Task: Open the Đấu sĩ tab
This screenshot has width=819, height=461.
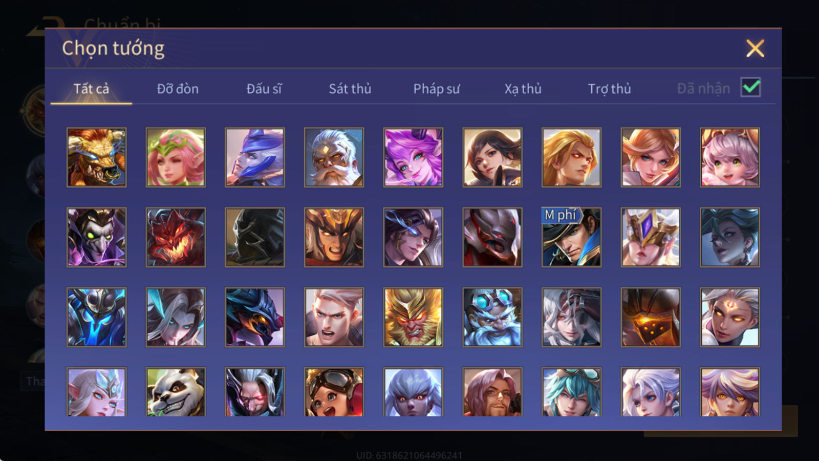Action: click(x=264, y=89)
